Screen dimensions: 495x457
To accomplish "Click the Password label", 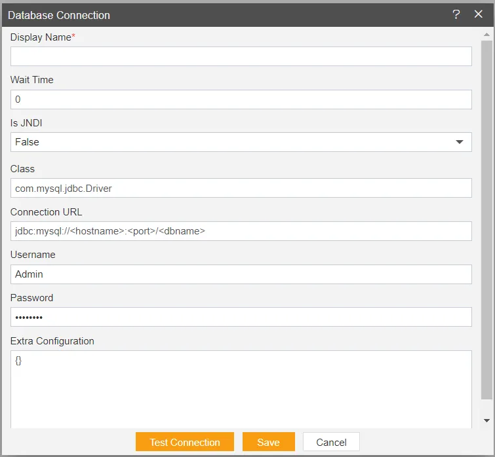I will click(x=31, y=298).
